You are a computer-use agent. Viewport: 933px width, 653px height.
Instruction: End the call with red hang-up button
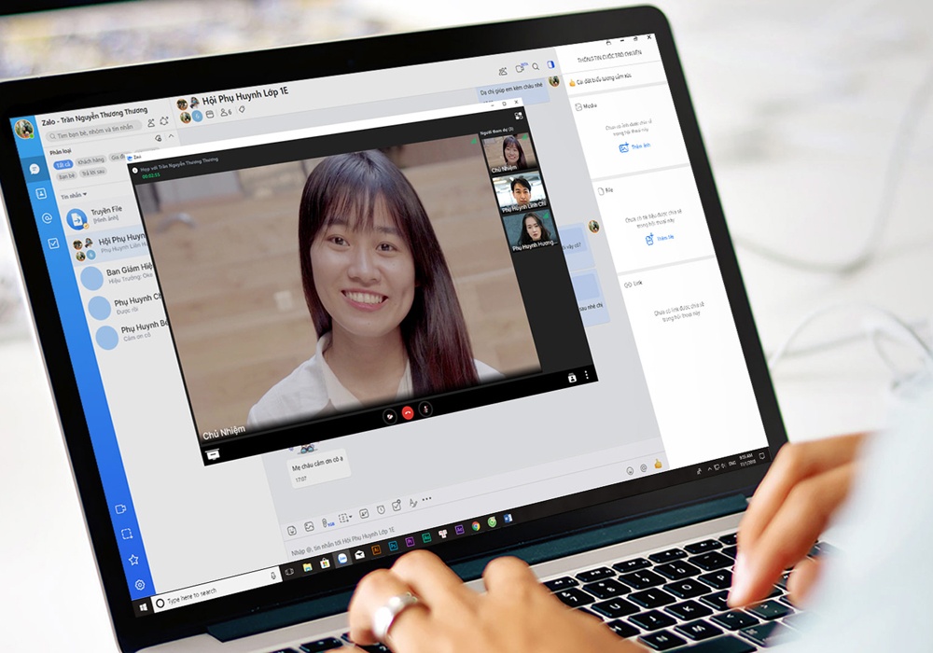point(407,411)
